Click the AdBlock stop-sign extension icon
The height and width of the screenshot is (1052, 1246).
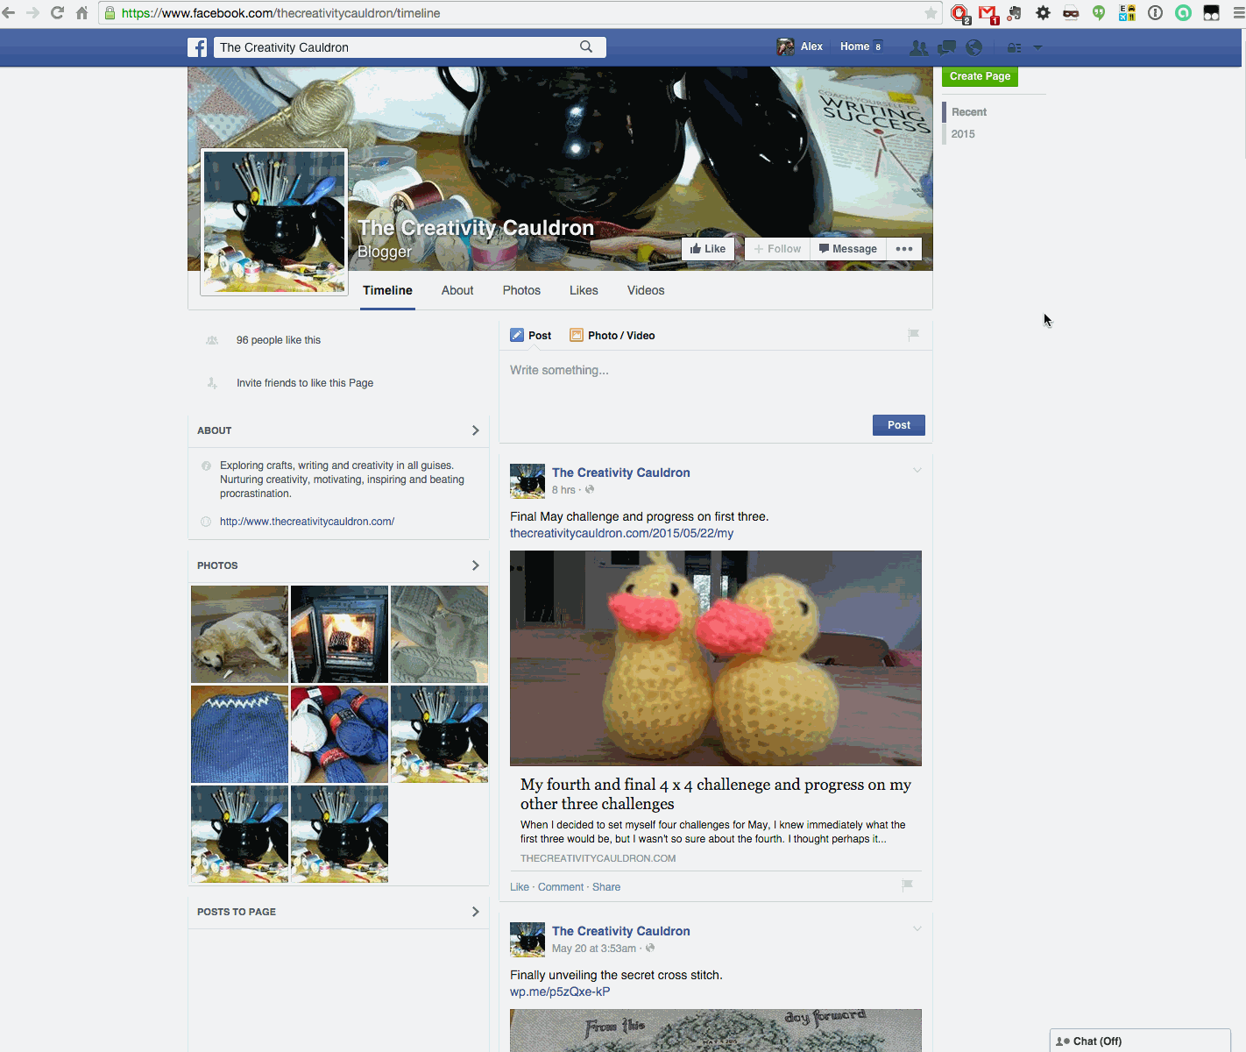pos(959,13)
